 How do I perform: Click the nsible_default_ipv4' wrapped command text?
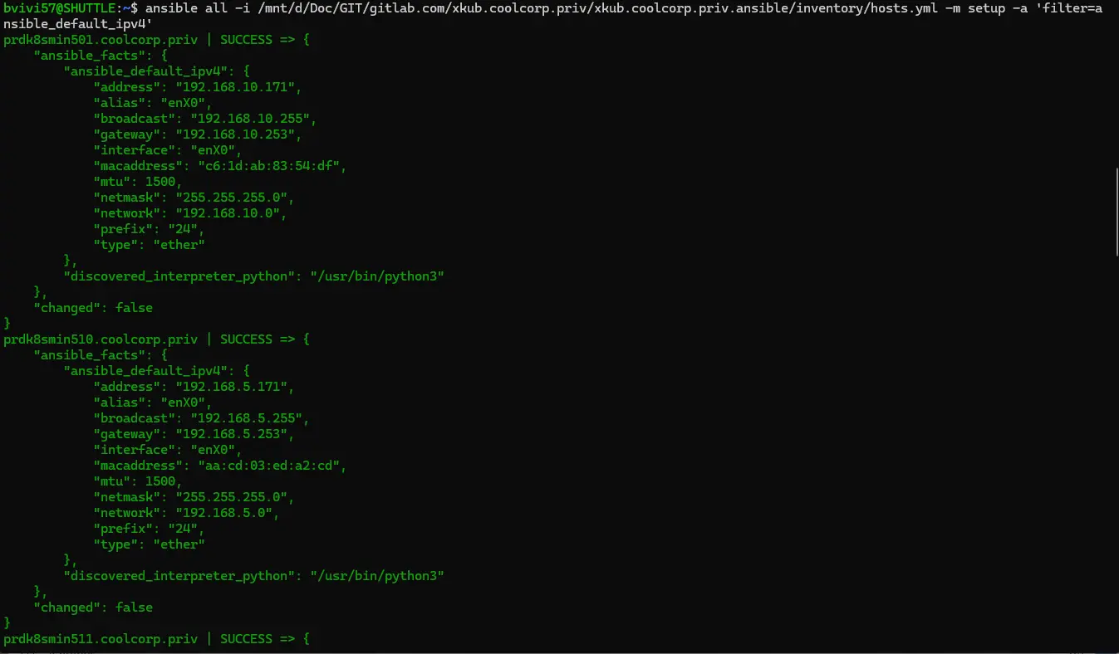tap(78, 24)
